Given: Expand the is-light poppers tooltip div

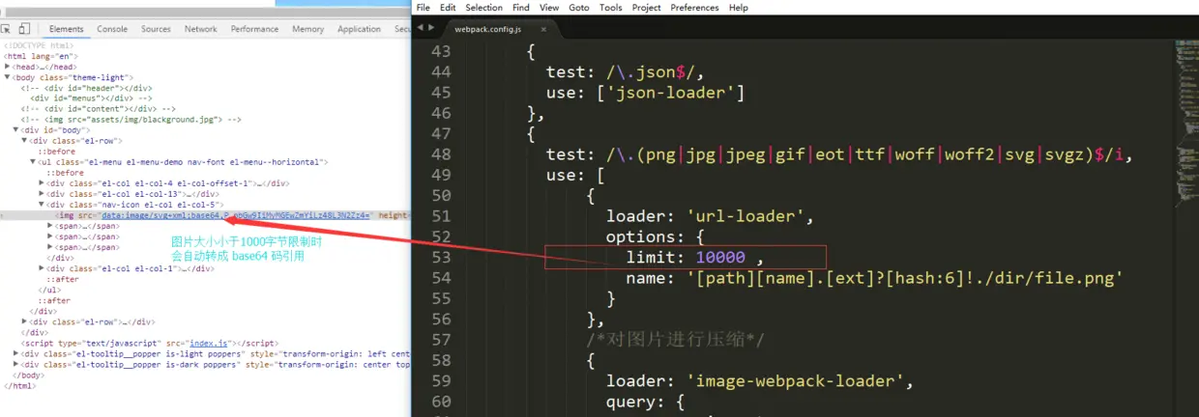Looking at the screenshot, I should point(15,353).
